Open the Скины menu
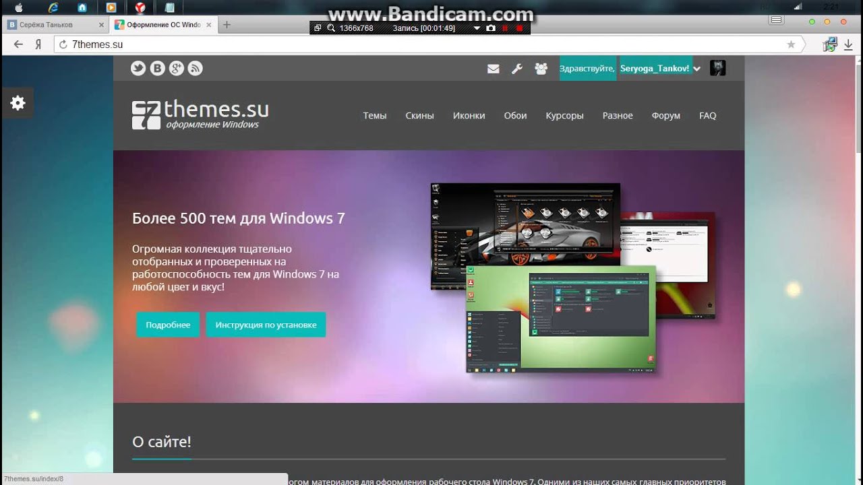The width and height of the screenshot is (863, 485). pos(419,115)
